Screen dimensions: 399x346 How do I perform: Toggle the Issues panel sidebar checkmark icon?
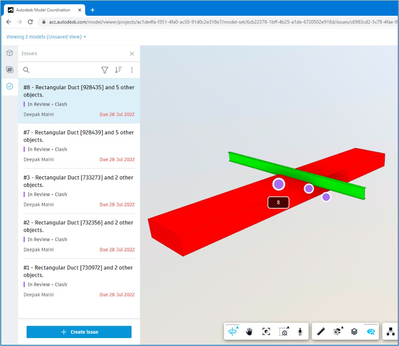click(x=10, y=86)
